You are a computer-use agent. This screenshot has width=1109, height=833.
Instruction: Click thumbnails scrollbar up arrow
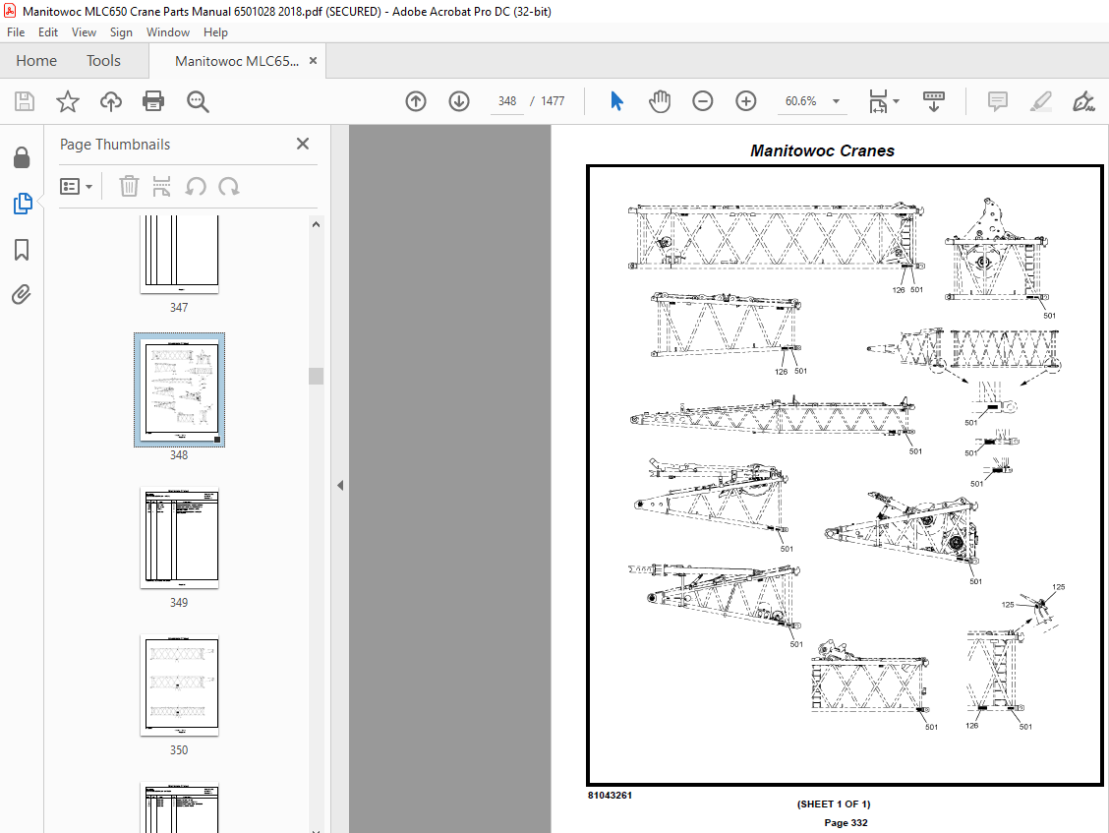[317, 224]
